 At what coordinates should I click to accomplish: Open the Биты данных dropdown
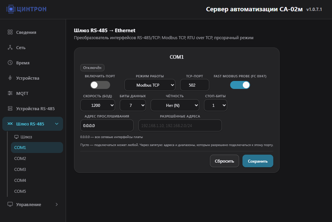[x=133, y=105]
